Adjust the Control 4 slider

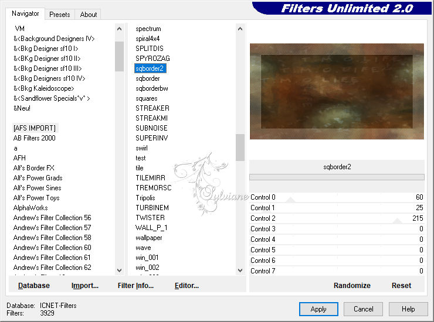tap(337, 239)
